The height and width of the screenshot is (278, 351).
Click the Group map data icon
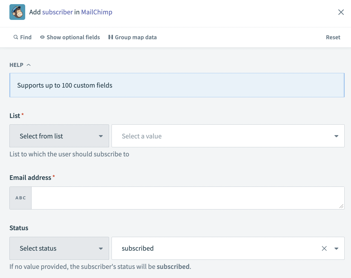tap(111, 37)
